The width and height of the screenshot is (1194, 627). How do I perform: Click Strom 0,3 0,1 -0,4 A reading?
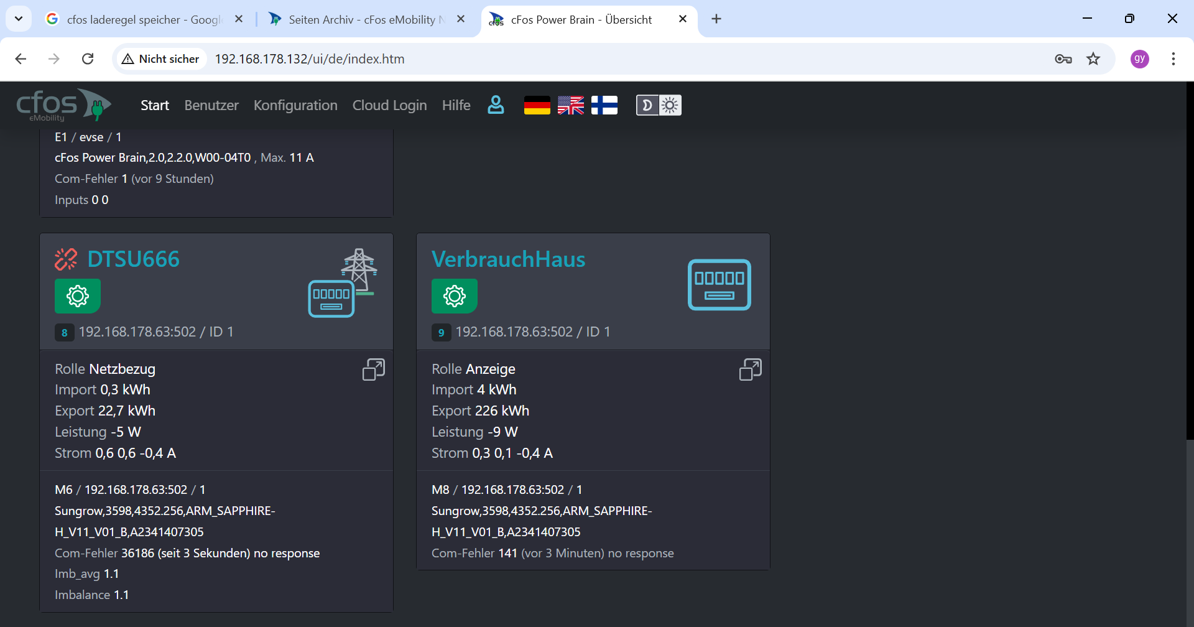pyautogui.click(x=493, y=453)
